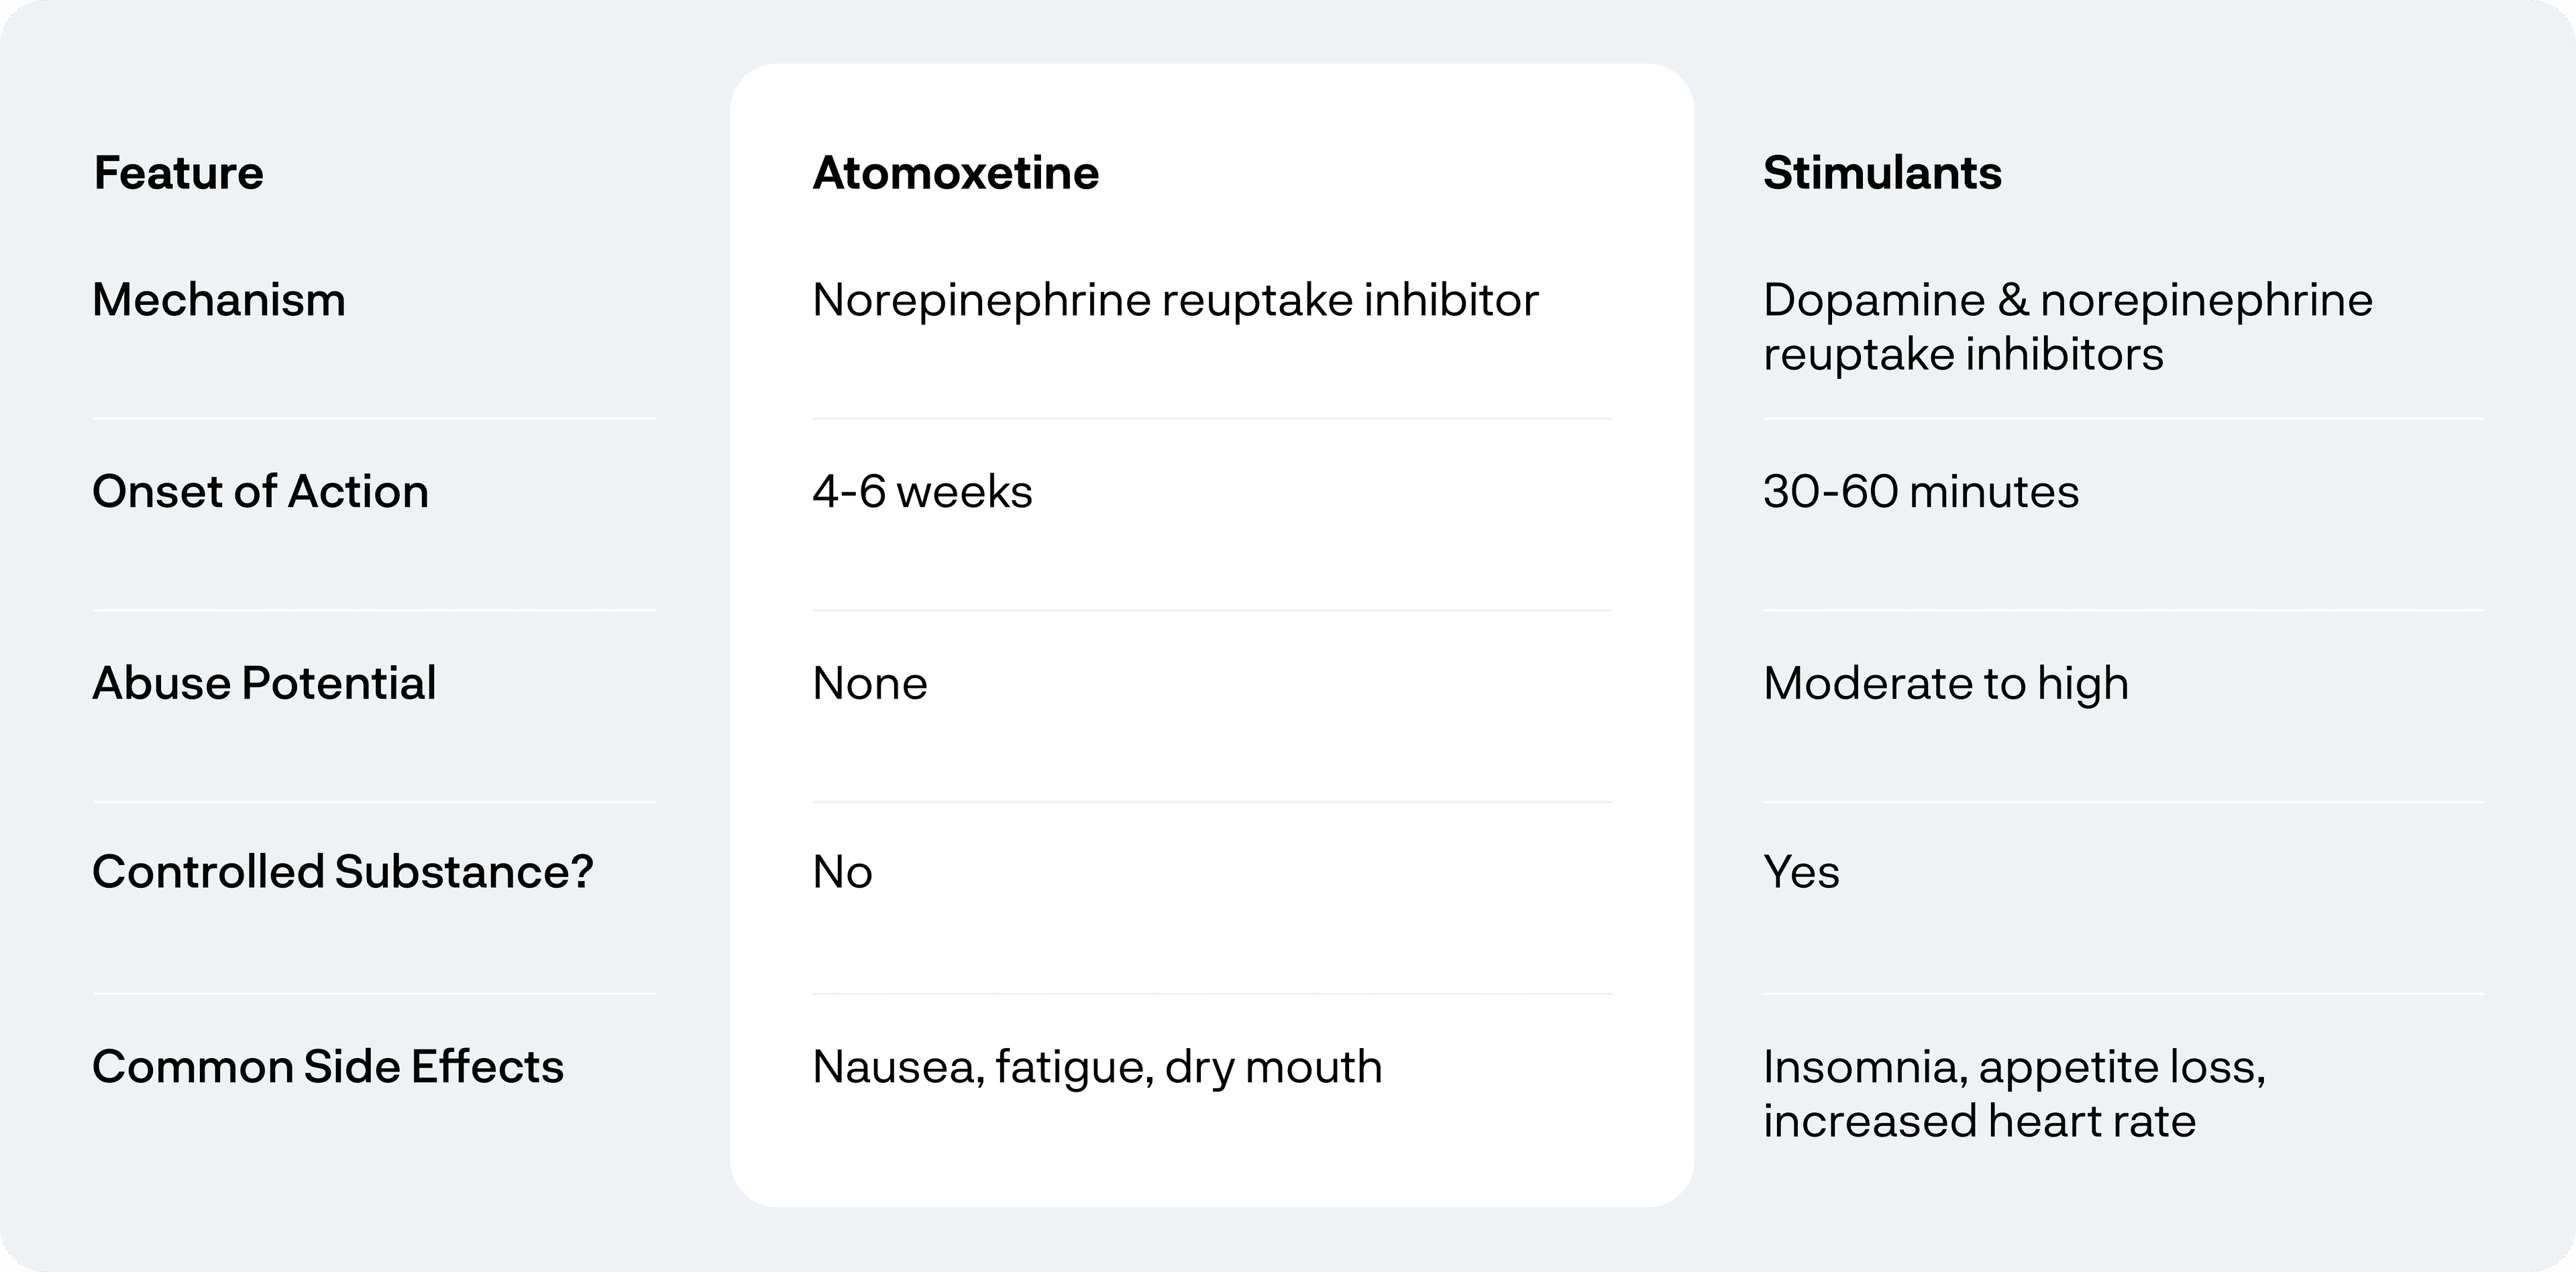The image size is (2576, 1272).
Task: Select the '30-60 minutes' onset value
Action: pos(1920,492)
